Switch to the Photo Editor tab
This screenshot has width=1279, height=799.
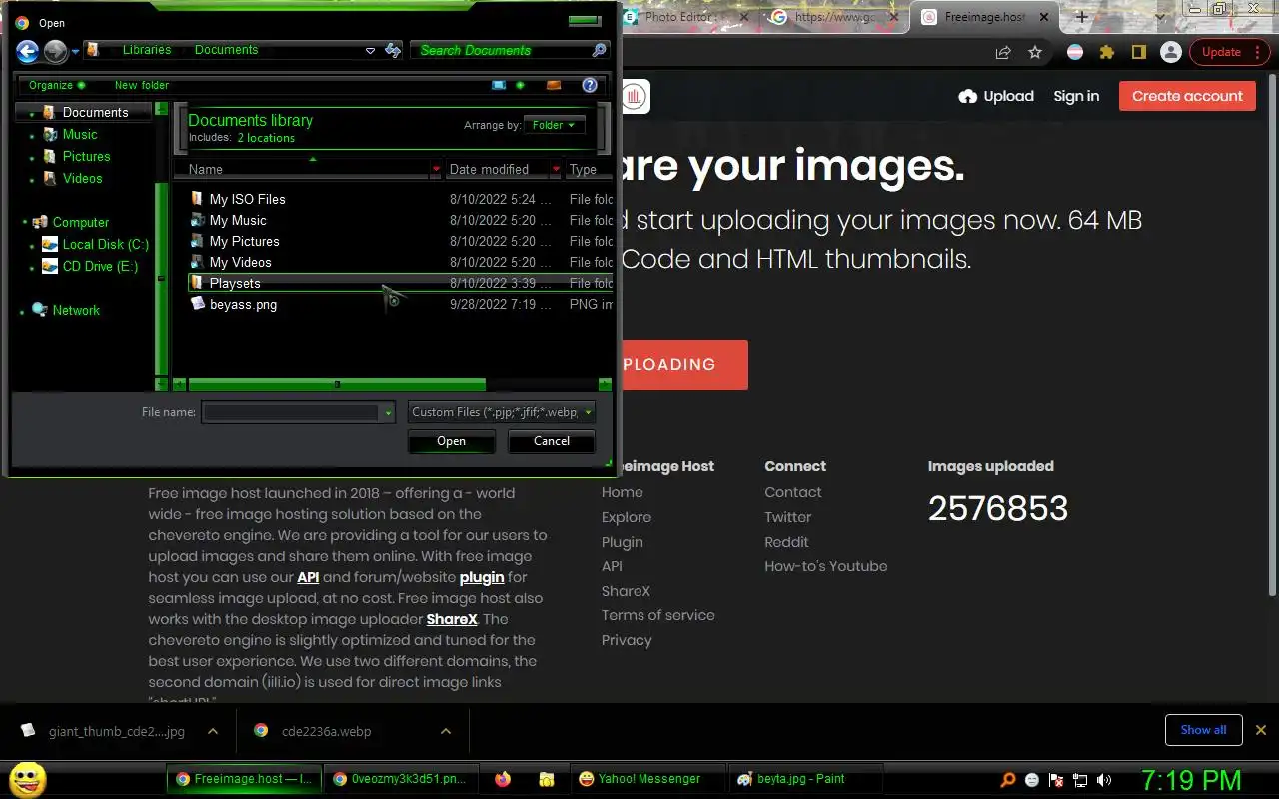pyautogui.click(x=685, y=17)
